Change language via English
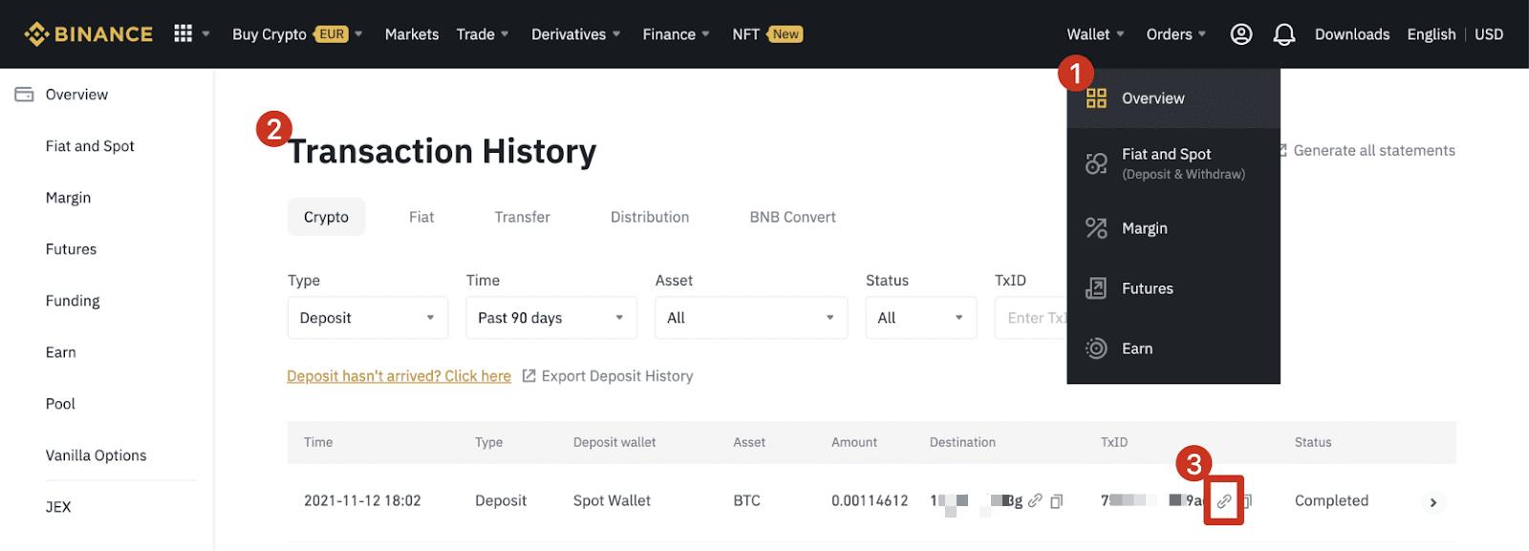Image resolution: width=1529 pixels, height=551 pixels. (1432, 34)
